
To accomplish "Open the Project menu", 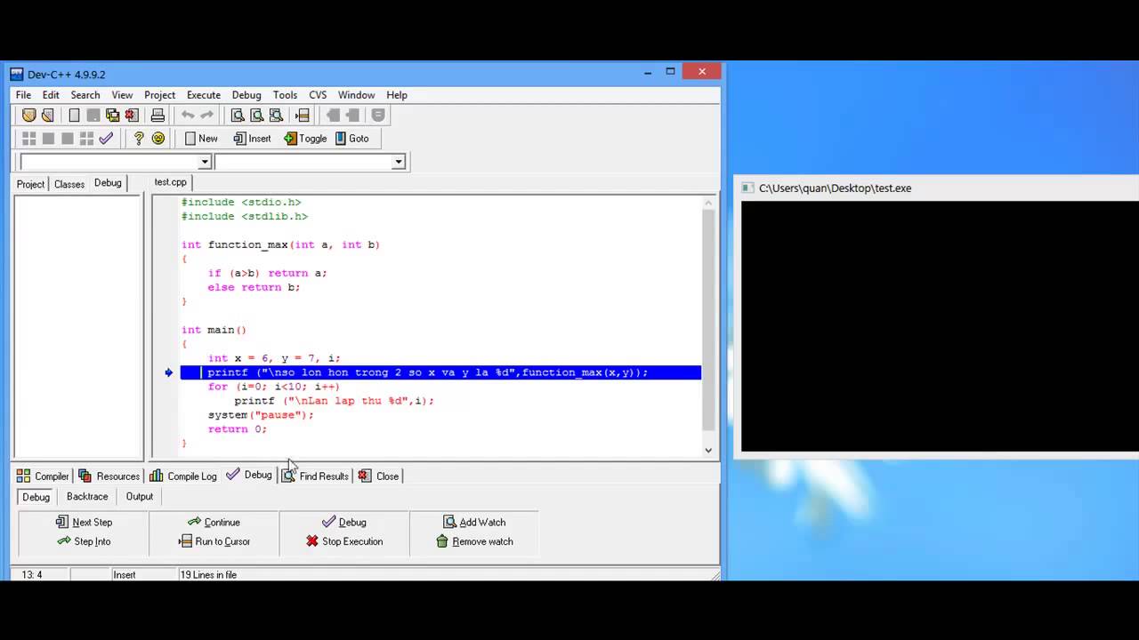I will pos(159,95).
